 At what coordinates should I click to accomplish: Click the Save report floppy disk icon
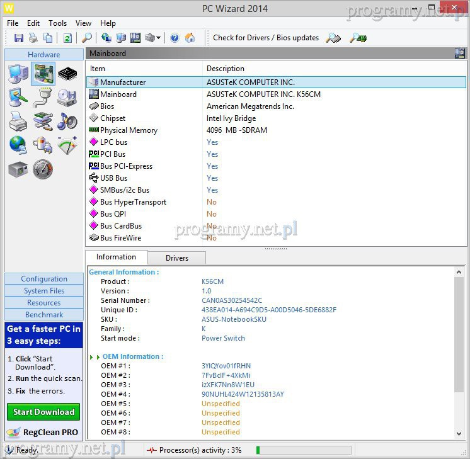19,38
